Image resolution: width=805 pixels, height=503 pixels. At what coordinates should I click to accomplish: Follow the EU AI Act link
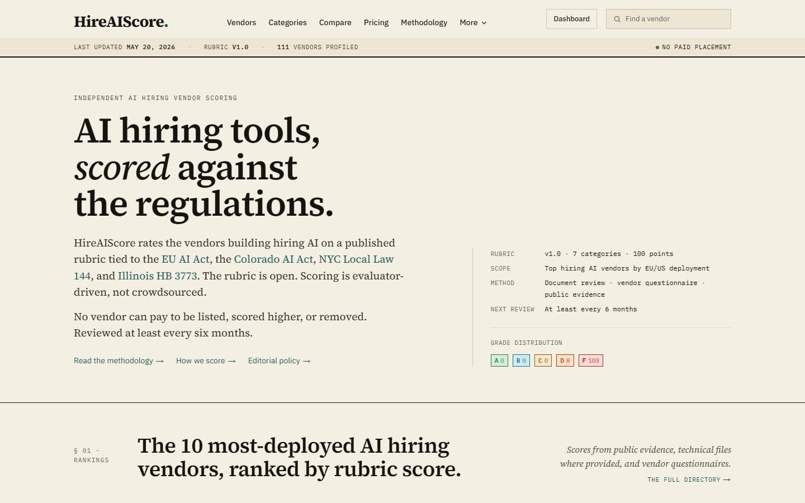click(186, 259)
